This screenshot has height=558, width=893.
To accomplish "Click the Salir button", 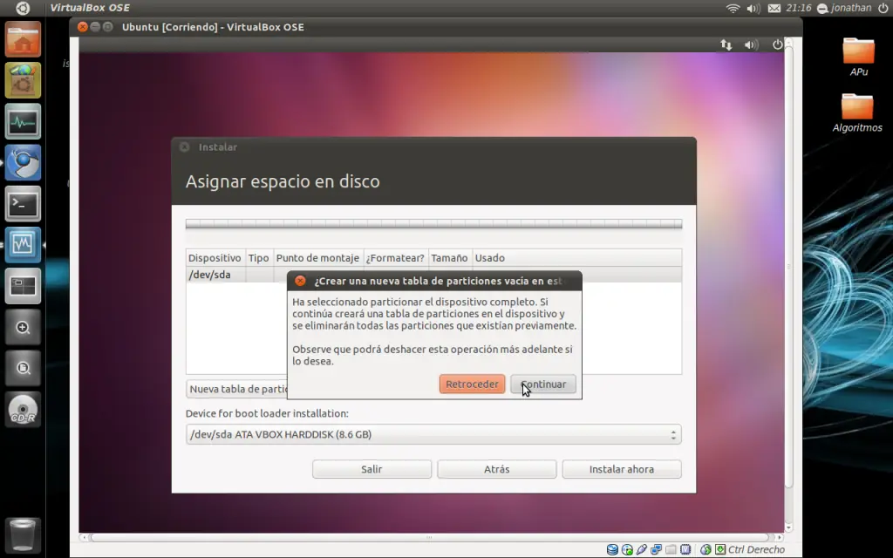I will [372, 469].
